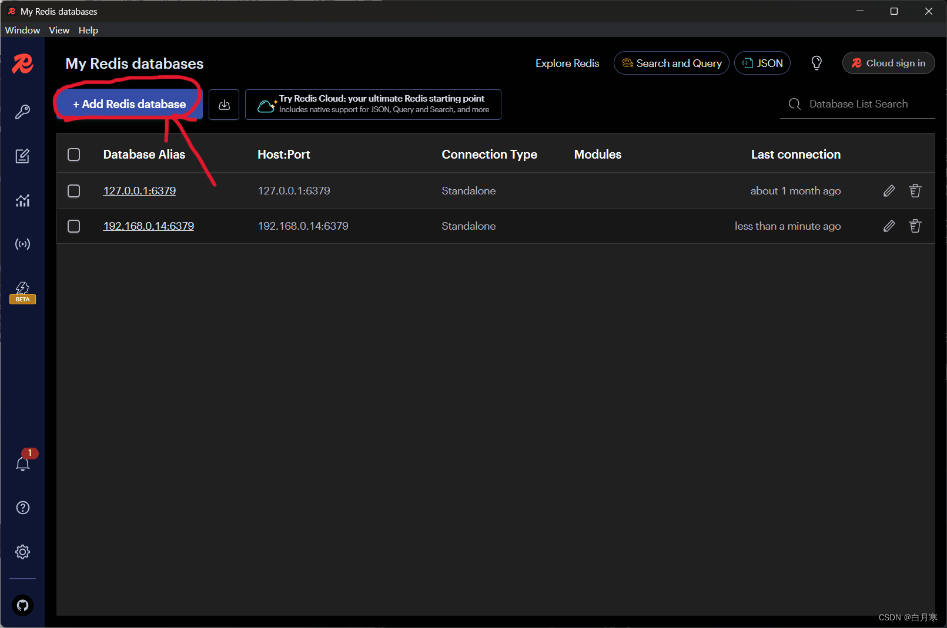Open the Browser key icon in the sidebar

pos(22,112)
